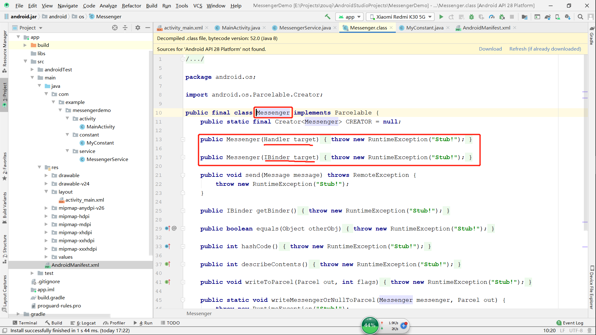
Task: Toggle the Layout Captures tool window
Action: [4, 293]
